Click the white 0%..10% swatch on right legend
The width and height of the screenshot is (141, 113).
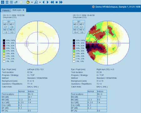[x=74, y=61]
